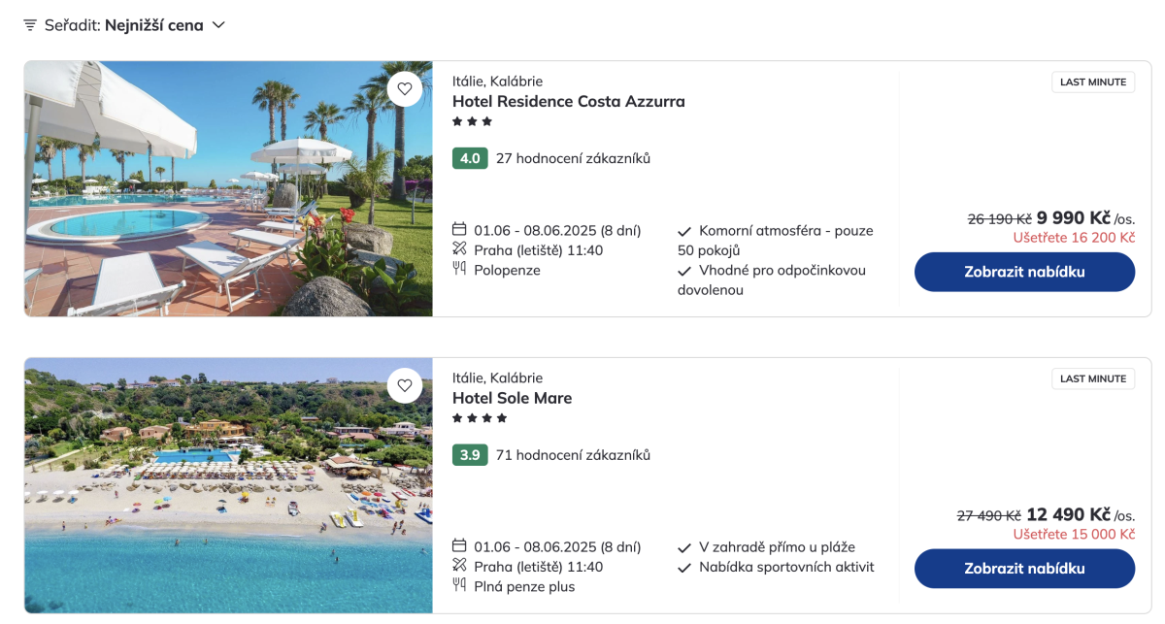Click the sort filter icon beside Seřadit

pos(30,25)
